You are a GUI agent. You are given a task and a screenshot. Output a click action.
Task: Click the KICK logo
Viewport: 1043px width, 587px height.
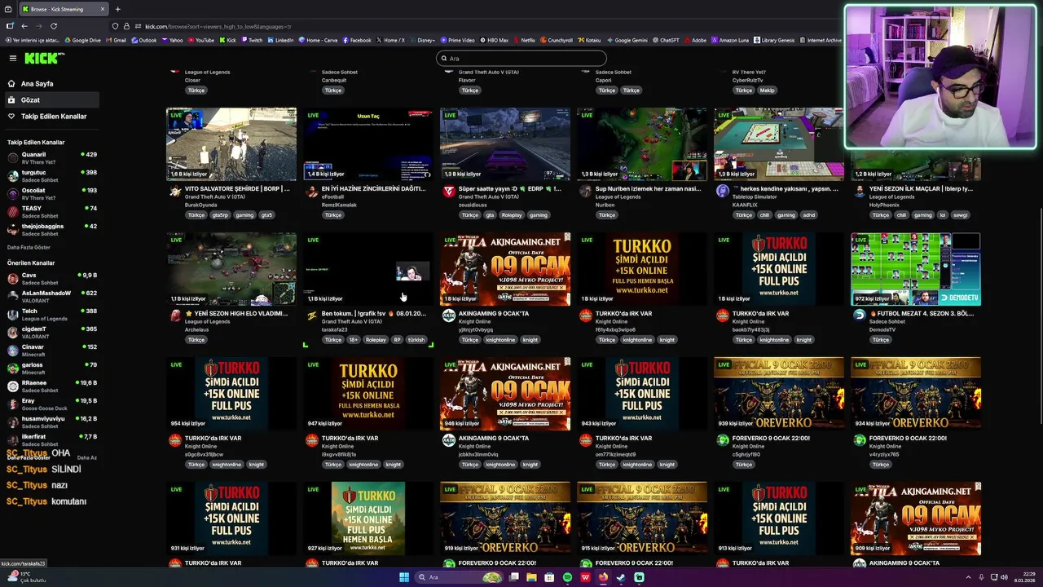pyautogui.click(x=43, y=58)
